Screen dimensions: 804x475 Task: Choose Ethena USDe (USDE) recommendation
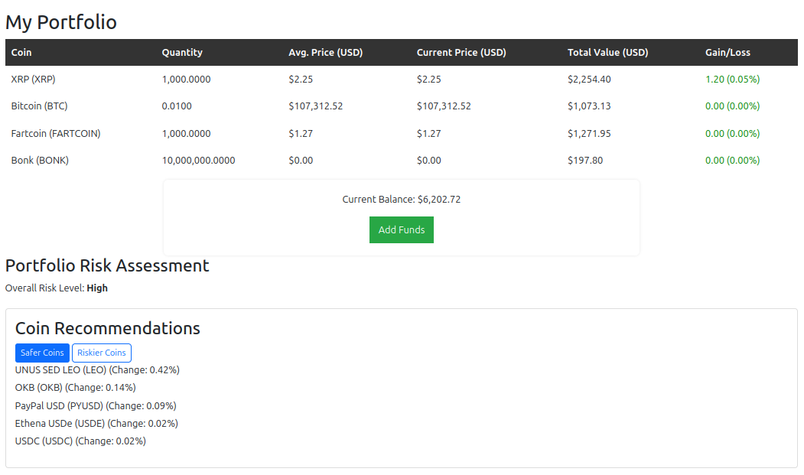click(x=96, y=424)
